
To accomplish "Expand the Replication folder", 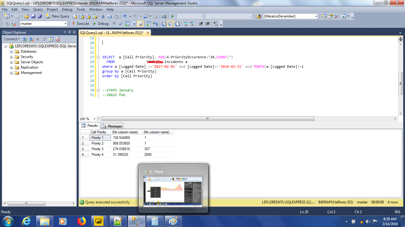I will pyautogui.click(x=12, y=67).
